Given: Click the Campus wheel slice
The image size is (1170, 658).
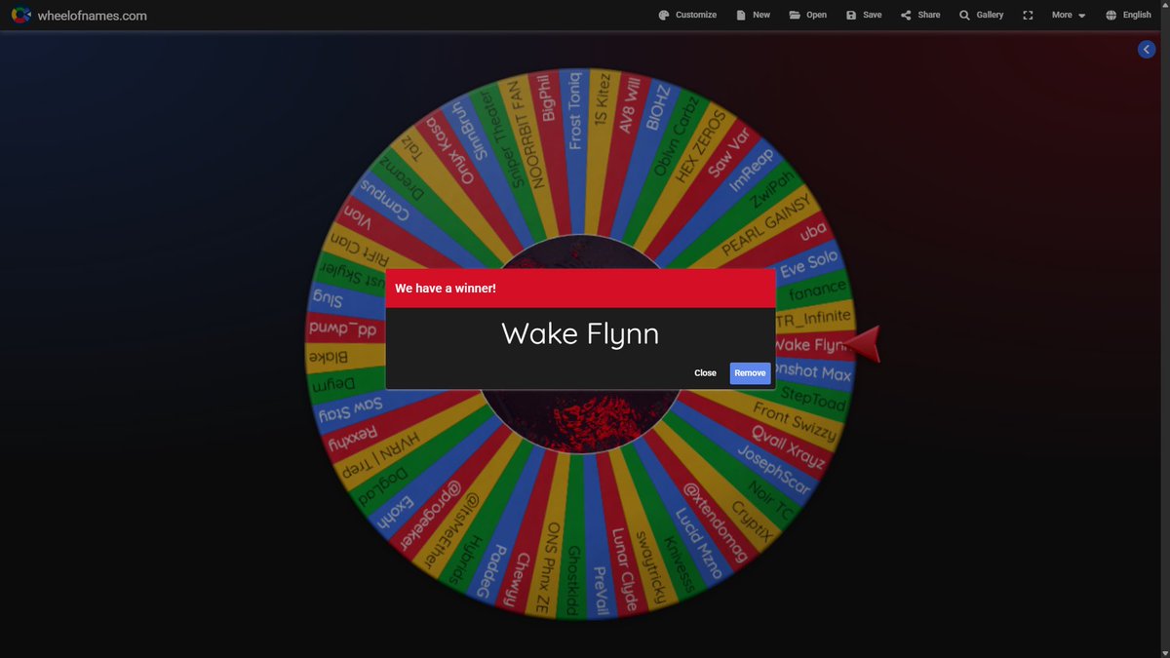Looking at the screenshot, I should click(383, 199).
